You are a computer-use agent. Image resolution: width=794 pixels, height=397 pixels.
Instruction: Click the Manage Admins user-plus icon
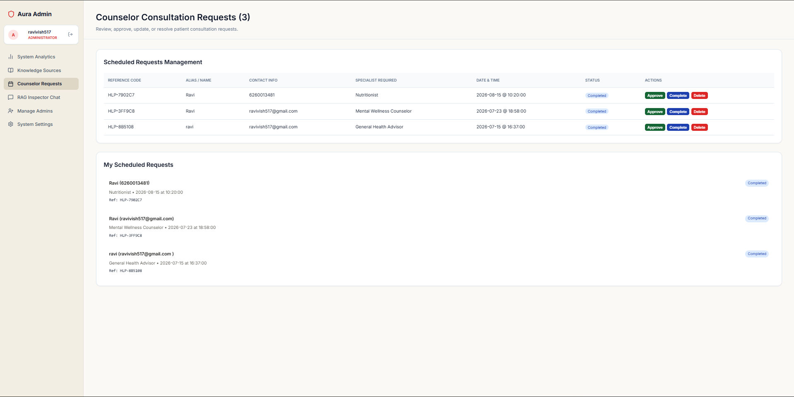pyautogui.click(x=11, y=111)
